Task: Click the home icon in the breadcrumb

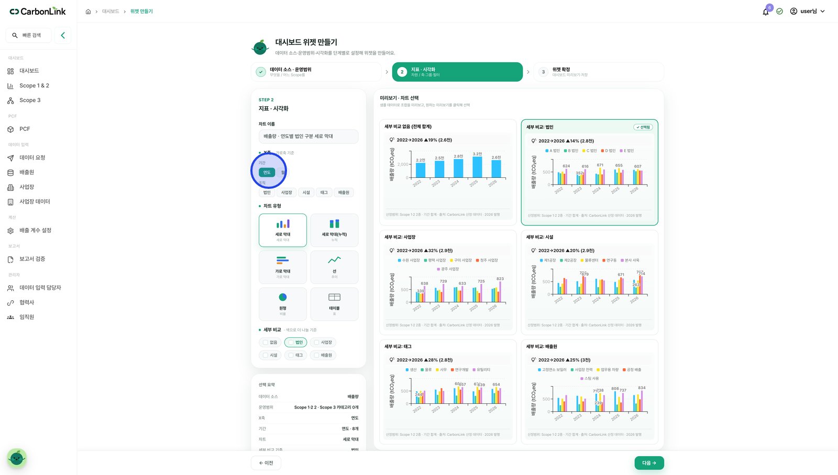Action: click(x=88, y=12)
